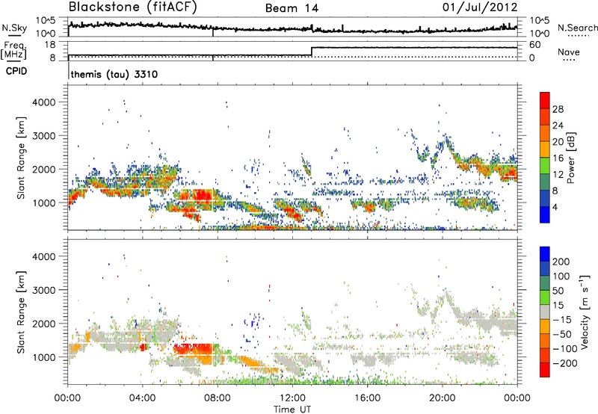The image size is (598, 414).
Task: Click the dotted line sample under N.Search
Action: [578, 36]
